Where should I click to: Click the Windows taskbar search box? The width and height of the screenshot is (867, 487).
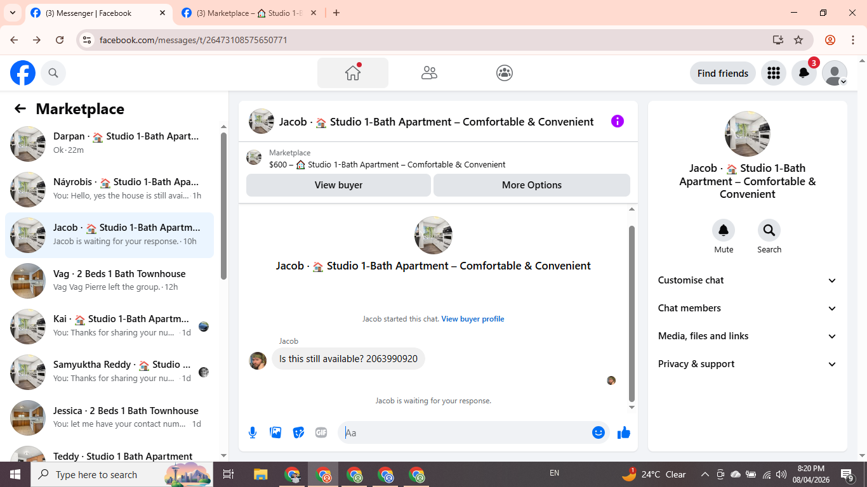(x=122, y=474)
